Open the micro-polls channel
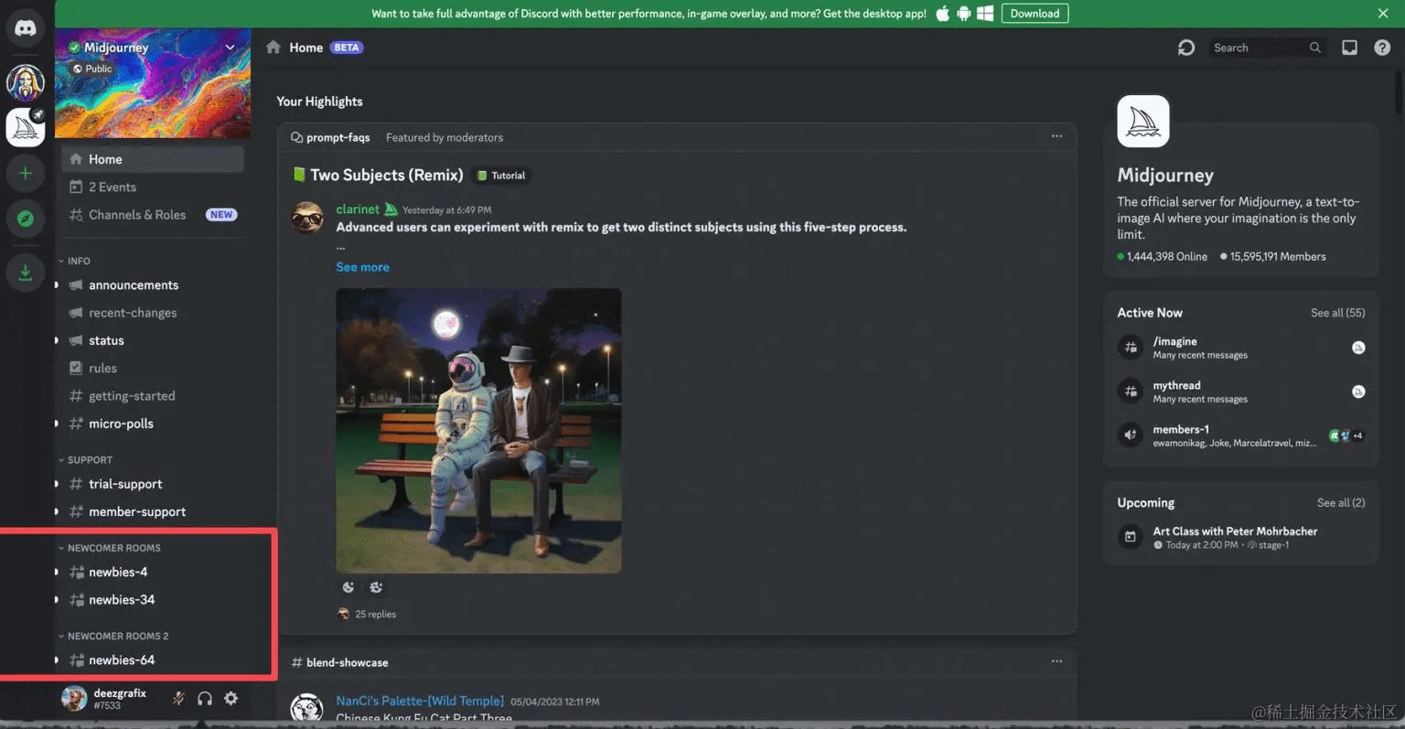 [x=153, y=423]
